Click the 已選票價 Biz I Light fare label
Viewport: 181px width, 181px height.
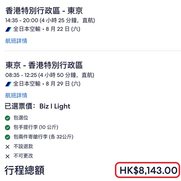pyautogui.click(x=38, y=106)
